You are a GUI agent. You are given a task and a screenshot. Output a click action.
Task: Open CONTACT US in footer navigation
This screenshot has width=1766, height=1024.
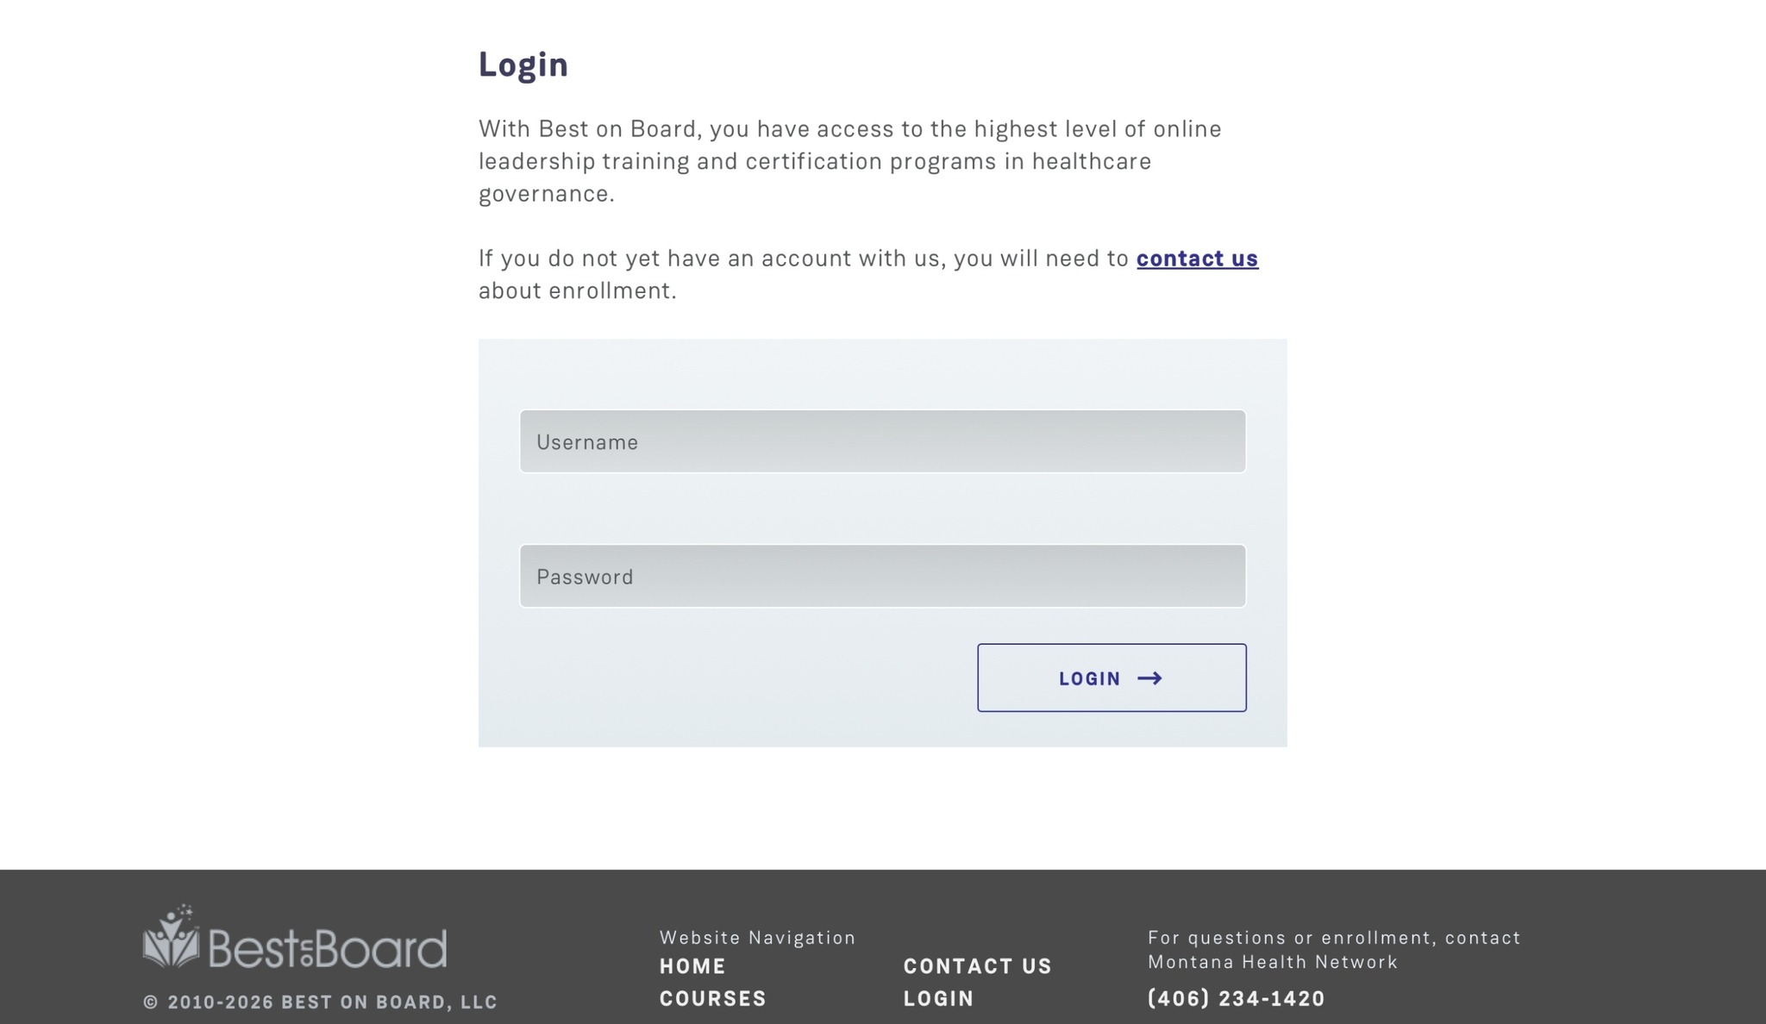point(978,966)
